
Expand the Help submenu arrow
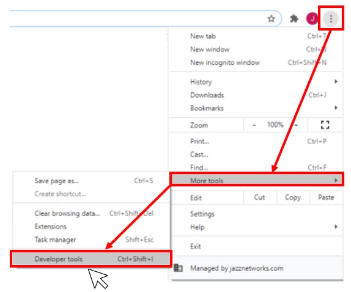[336, 227]
